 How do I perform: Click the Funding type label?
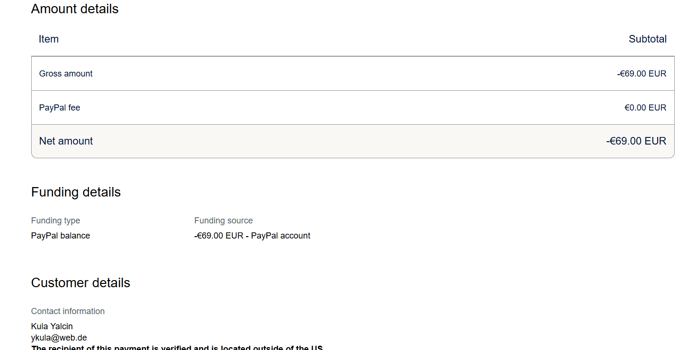pyautogui.click(x=56, y=221)
